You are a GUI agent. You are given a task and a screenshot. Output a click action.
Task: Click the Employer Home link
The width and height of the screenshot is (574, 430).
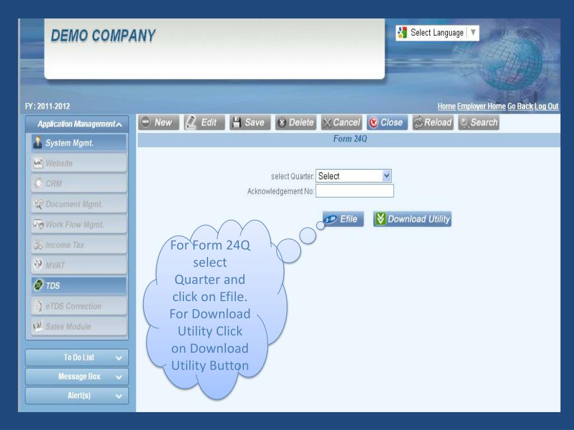(x=482, y=106)
